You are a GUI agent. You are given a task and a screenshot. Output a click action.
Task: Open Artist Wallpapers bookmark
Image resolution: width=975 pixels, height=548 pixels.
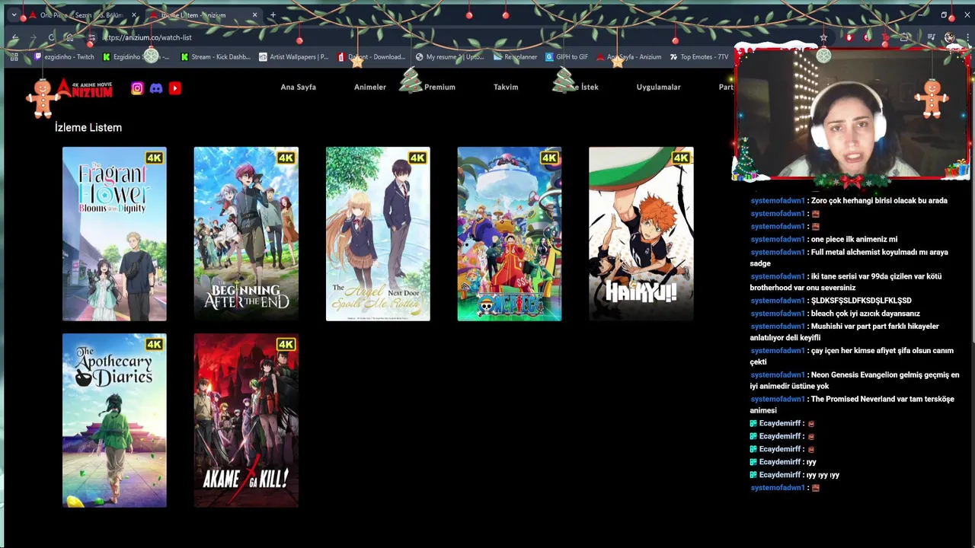(294, 56)
